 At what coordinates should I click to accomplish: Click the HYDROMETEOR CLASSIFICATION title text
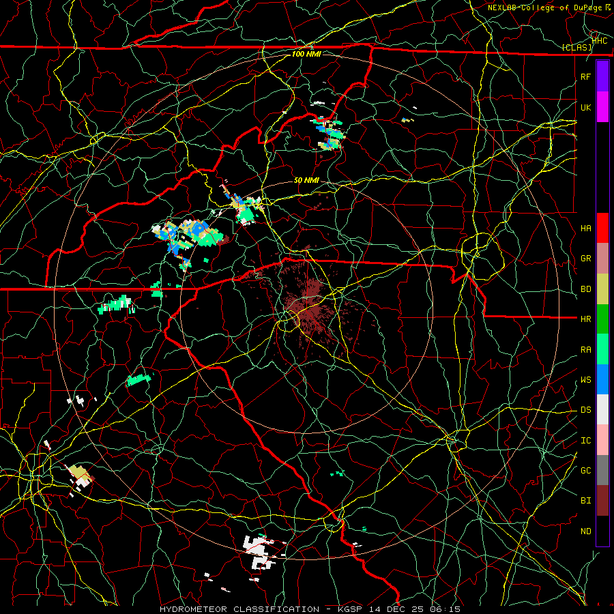click(x=239, y=609)
